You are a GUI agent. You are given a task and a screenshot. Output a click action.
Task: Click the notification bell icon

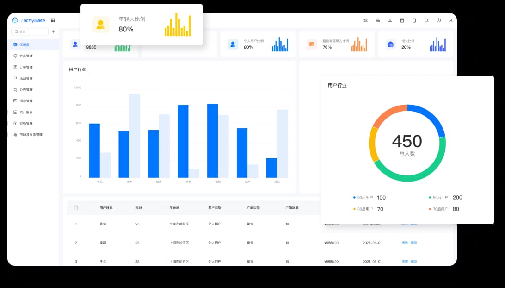click(426, 20)
